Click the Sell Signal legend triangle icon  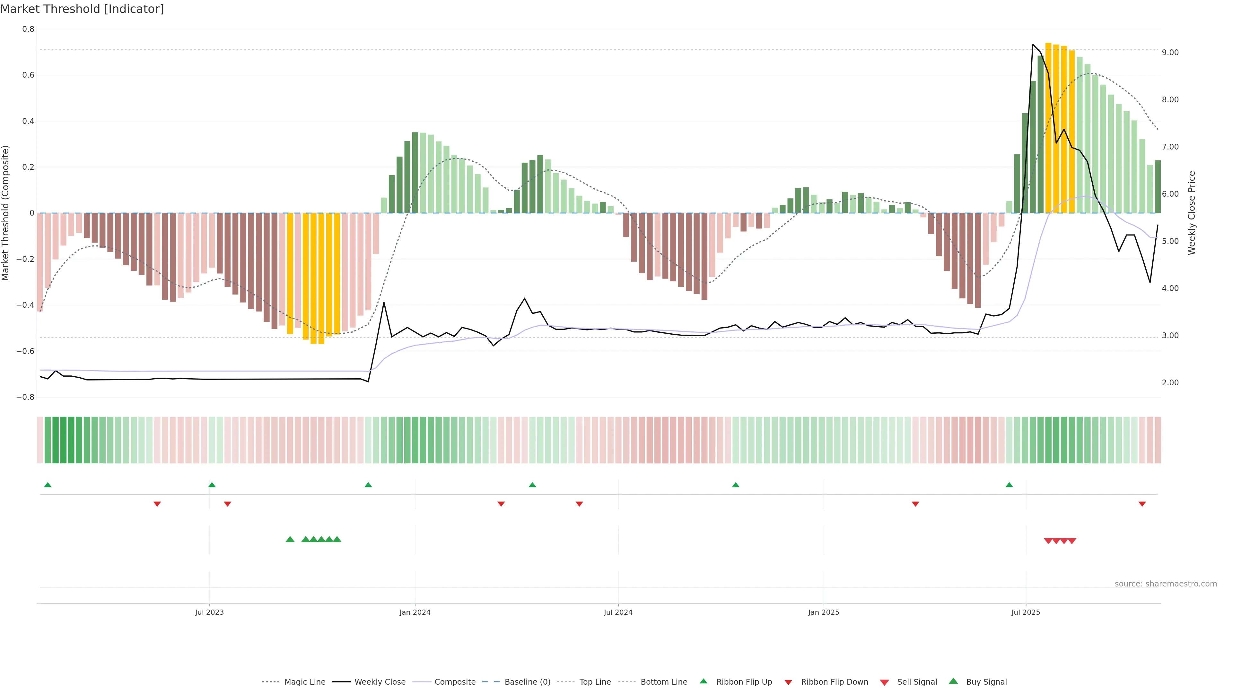click(x=884, y=682)
